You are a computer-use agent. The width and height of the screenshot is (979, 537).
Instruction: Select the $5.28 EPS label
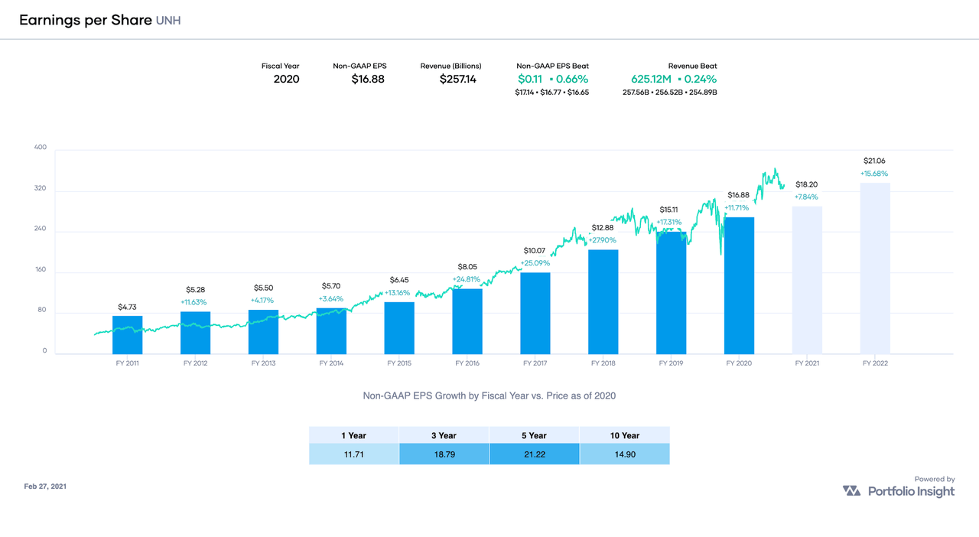pos(196,290)
